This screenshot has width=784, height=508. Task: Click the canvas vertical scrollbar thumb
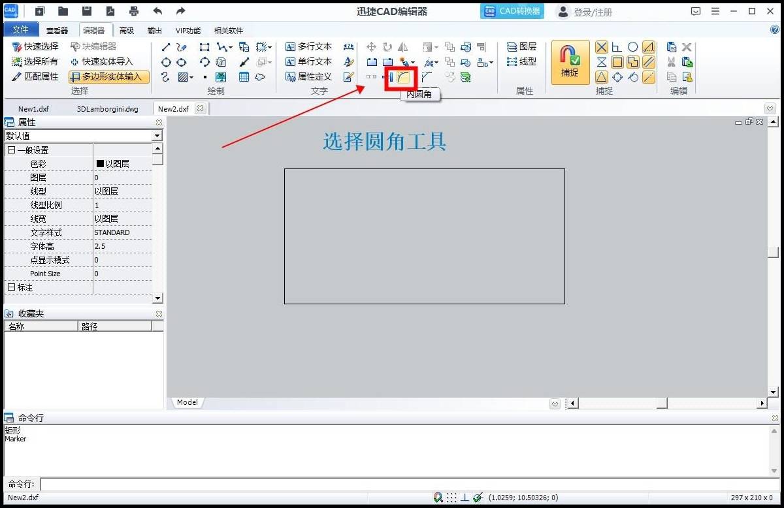point(774,252)
